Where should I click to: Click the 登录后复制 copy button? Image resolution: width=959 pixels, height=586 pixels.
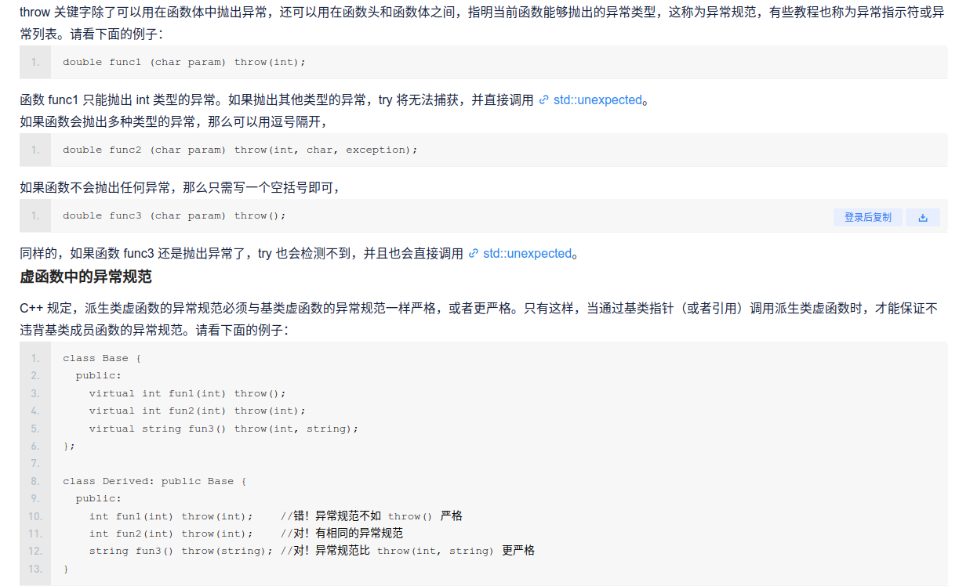(867, 218)
